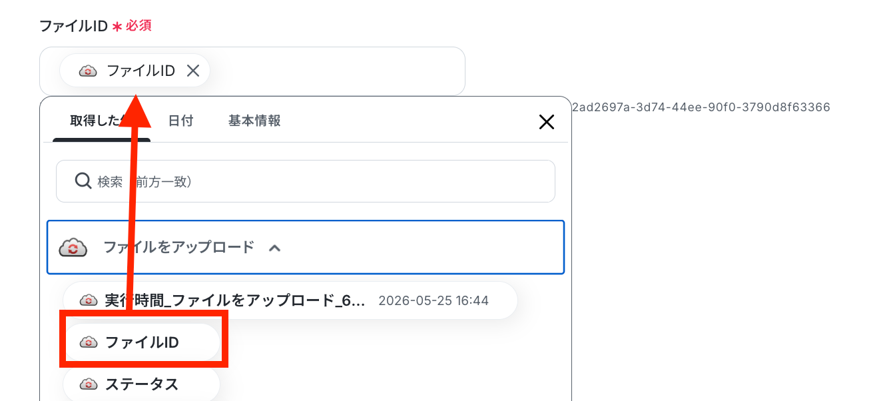Select the 取得した値 tab

pos(101,121)
